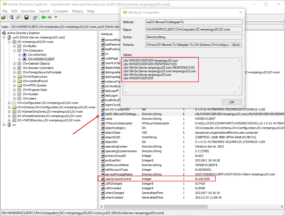Click the Connect (open folder) toolbar icon

pyautogui.click(x=4, y=17)
